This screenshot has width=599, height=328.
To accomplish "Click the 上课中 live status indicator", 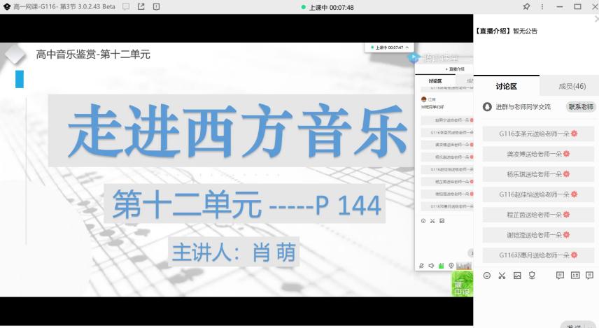I will [327, 7].
